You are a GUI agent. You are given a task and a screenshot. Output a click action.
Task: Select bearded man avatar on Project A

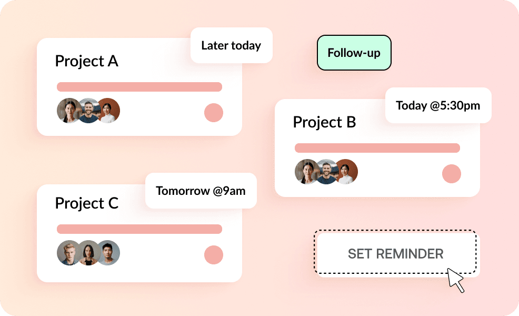(x=88, y=111)
